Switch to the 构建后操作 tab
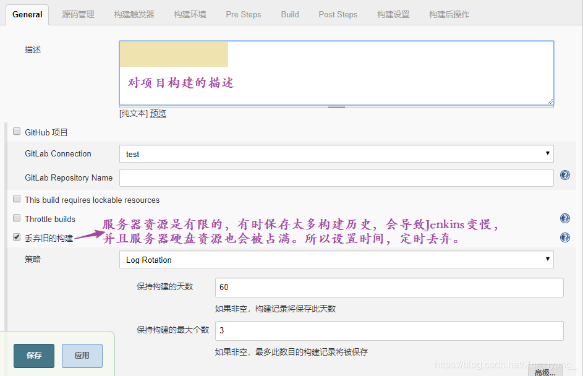The image size is (583, 376). (449, 14)
